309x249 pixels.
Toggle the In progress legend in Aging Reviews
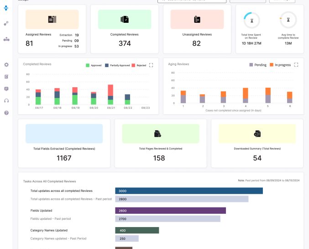click(x=281, y=65)
